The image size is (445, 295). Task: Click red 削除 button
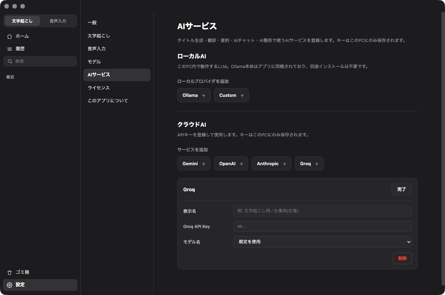[402, 258]
